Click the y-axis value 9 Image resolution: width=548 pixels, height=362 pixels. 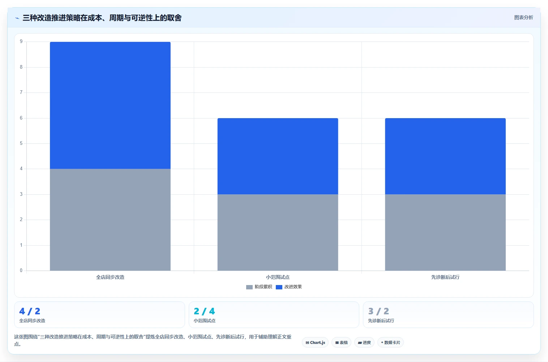[21, 42]
